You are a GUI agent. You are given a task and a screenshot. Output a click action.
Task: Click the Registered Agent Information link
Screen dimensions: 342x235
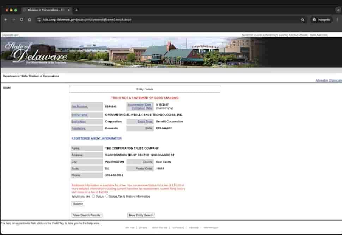[x=96, y=138]
